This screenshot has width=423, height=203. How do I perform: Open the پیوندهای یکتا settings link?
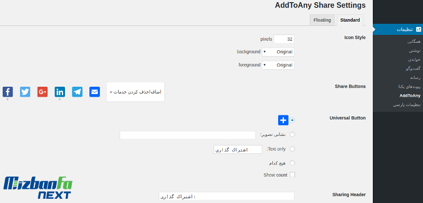[409, 87]
